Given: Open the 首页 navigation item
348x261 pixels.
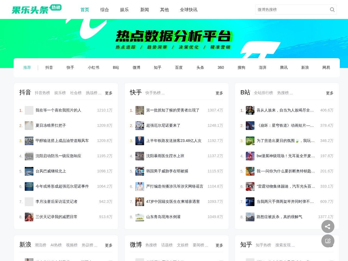Looking at the screenshot, I should [x=85, y=10].
